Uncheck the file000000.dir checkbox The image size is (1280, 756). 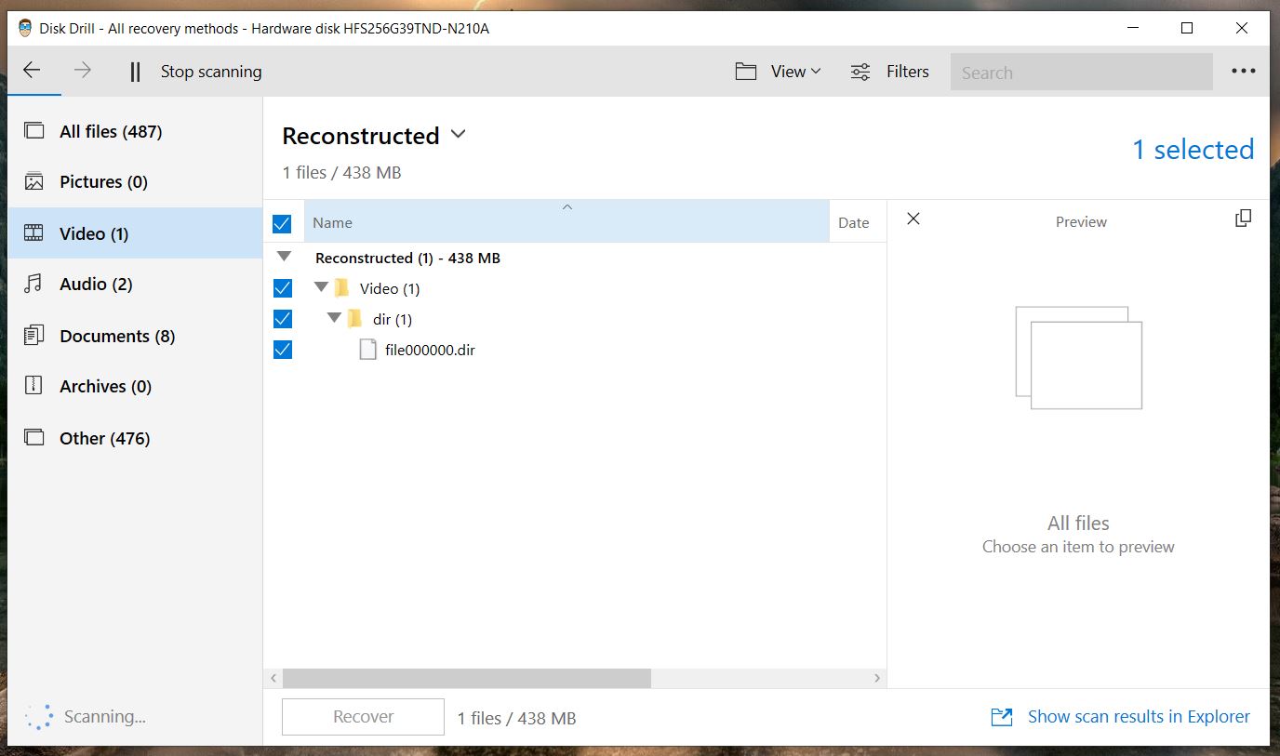[x=282, y=350]
